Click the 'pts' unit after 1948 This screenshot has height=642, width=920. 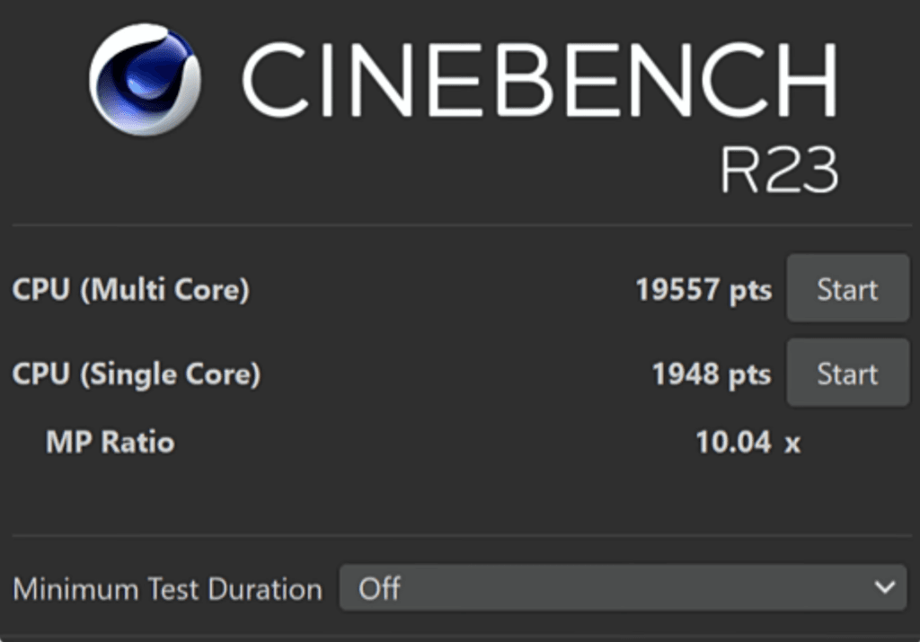[x=750, y=375]
